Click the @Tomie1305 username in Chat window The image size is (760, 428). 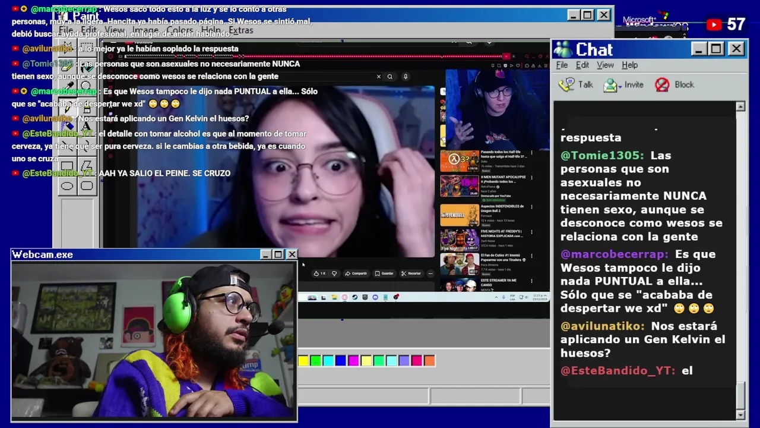point(602,155)
